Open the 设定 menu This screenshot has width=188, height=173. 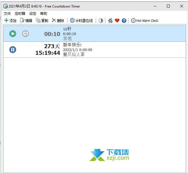[33, 13]
